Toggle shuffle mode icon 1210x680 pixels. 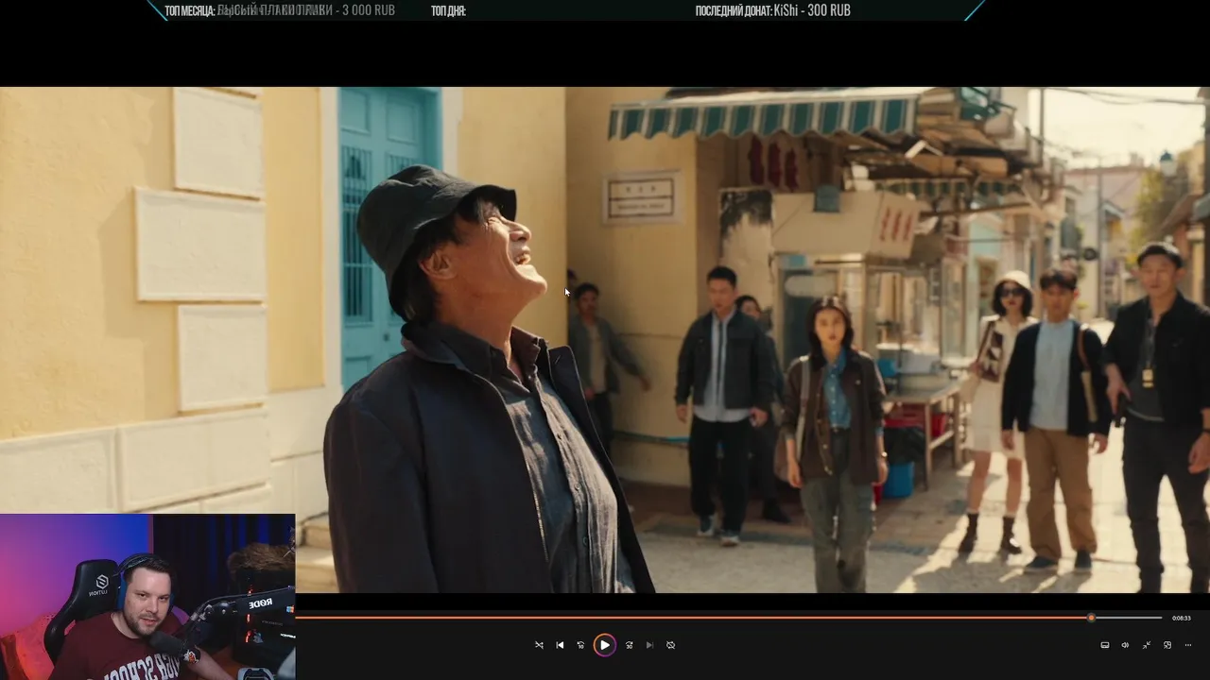tap(539, 645)
